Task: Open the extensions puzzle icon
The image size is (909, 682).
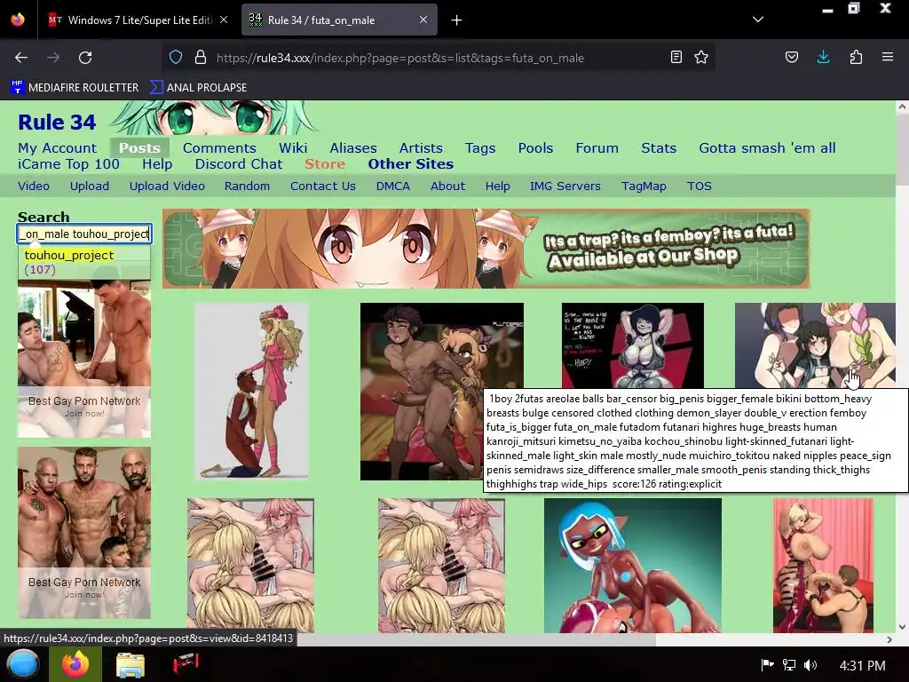Action: pos(856,57)
